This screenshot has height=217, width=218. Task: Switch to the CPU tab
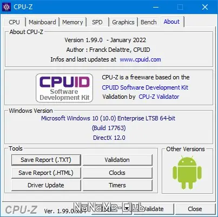coord(14,22)
